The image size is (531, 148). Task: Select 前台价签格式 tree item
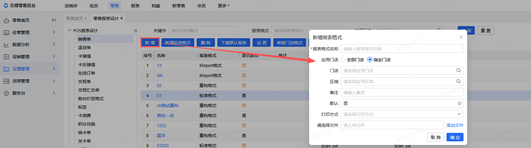click(x=91, y=98)
